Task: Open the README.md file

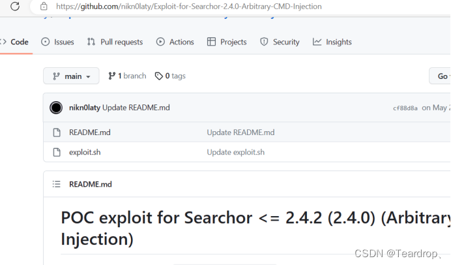Action: point(90,132)
